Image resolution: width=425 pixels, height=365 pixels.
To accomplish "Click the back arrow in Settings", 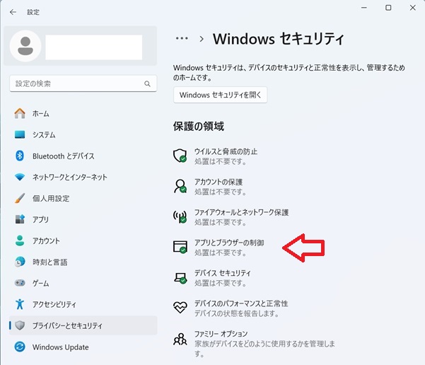I will tap(13, 12).
